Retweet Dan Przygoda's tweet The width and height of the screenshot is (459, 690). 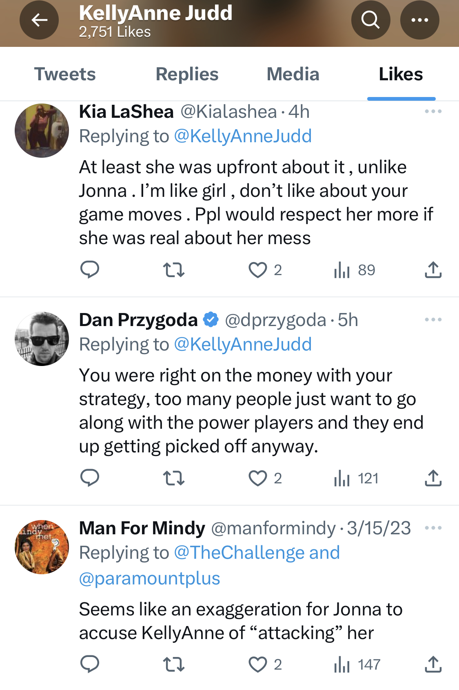click(174, 478)
